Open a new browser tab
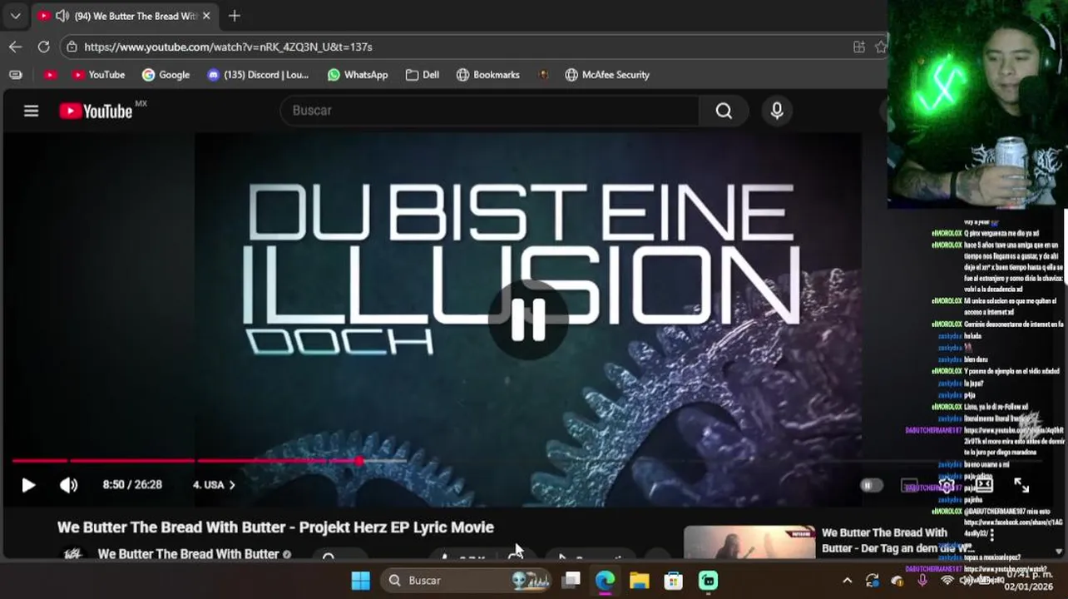 (x=235, y=16)
